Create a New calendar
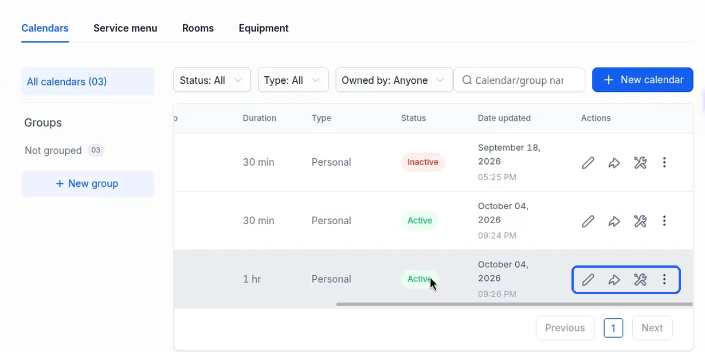 click(643, 80)
